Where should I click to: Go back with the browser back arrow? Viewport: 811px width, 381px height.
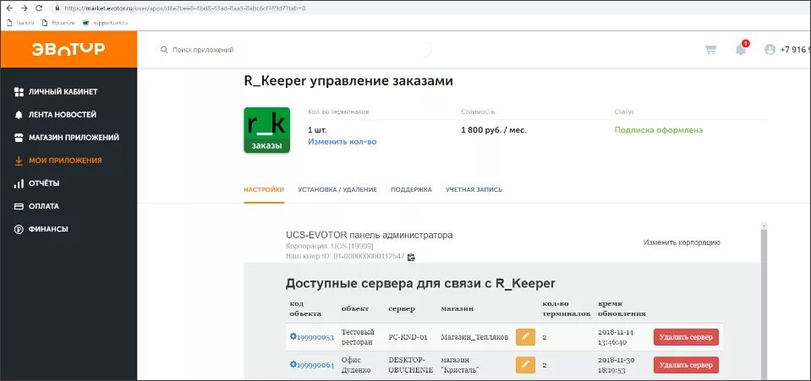pyautogui.click(x=11, y=8)
